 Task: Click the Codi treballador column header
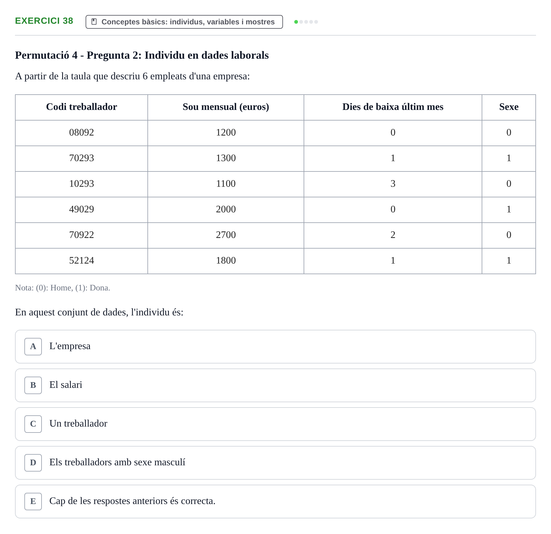point(82,107)
